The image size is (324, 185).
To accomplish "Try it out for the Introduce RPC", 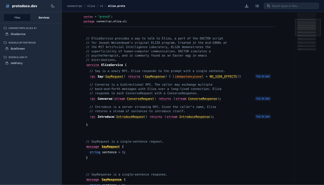I will tap(263, 117).
